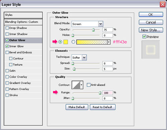The width and height of the screenshot is (167, 130).
Task: Click the New Style... button
Action: pos(151,30)
